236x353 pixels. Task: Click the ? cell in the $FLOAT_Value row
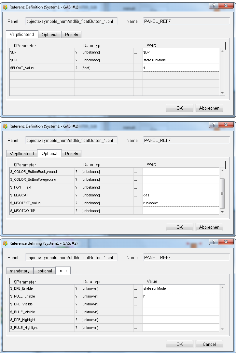point(78,68)
